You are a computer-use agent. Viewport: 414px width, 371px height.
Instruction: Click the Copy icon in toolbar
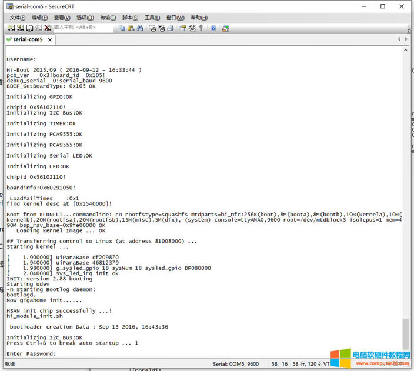[122, 28]
